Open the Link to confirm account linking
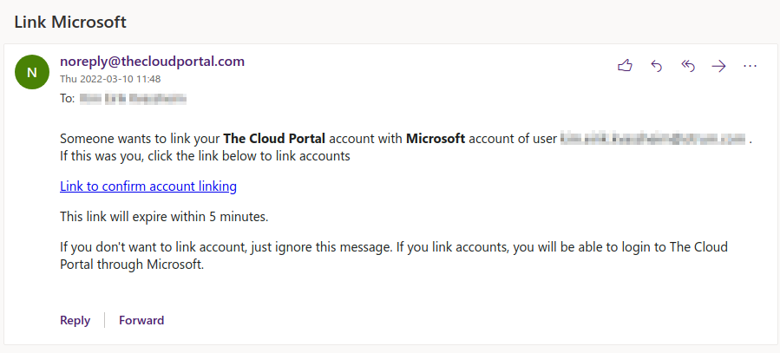This screenshot has height=353, width=780. click(148, 186)
